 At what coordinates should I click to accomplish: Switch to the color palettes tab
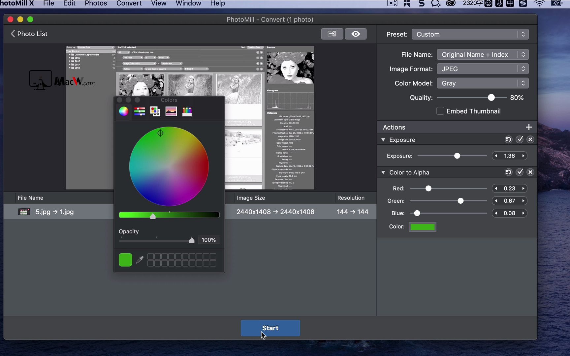click(x=155, y=111)
